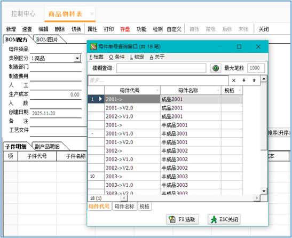Click the F8 选取 button
This screenshot has width=292, height=238.
point(183,219)
